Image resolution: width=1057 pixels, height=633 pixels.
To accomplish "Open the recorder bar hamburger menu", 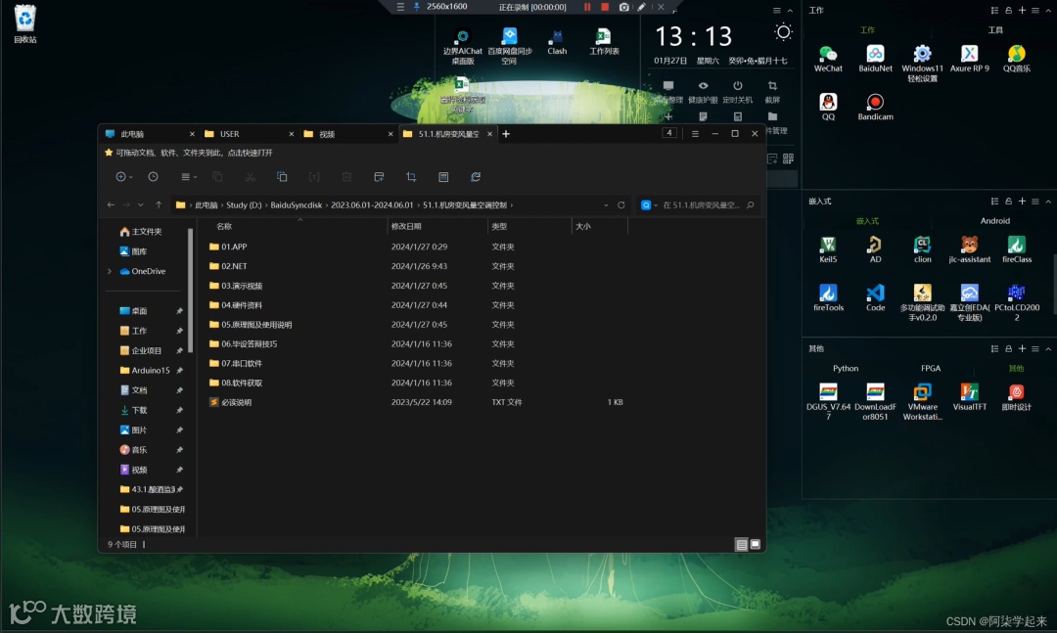I will (x=400, y=7).
